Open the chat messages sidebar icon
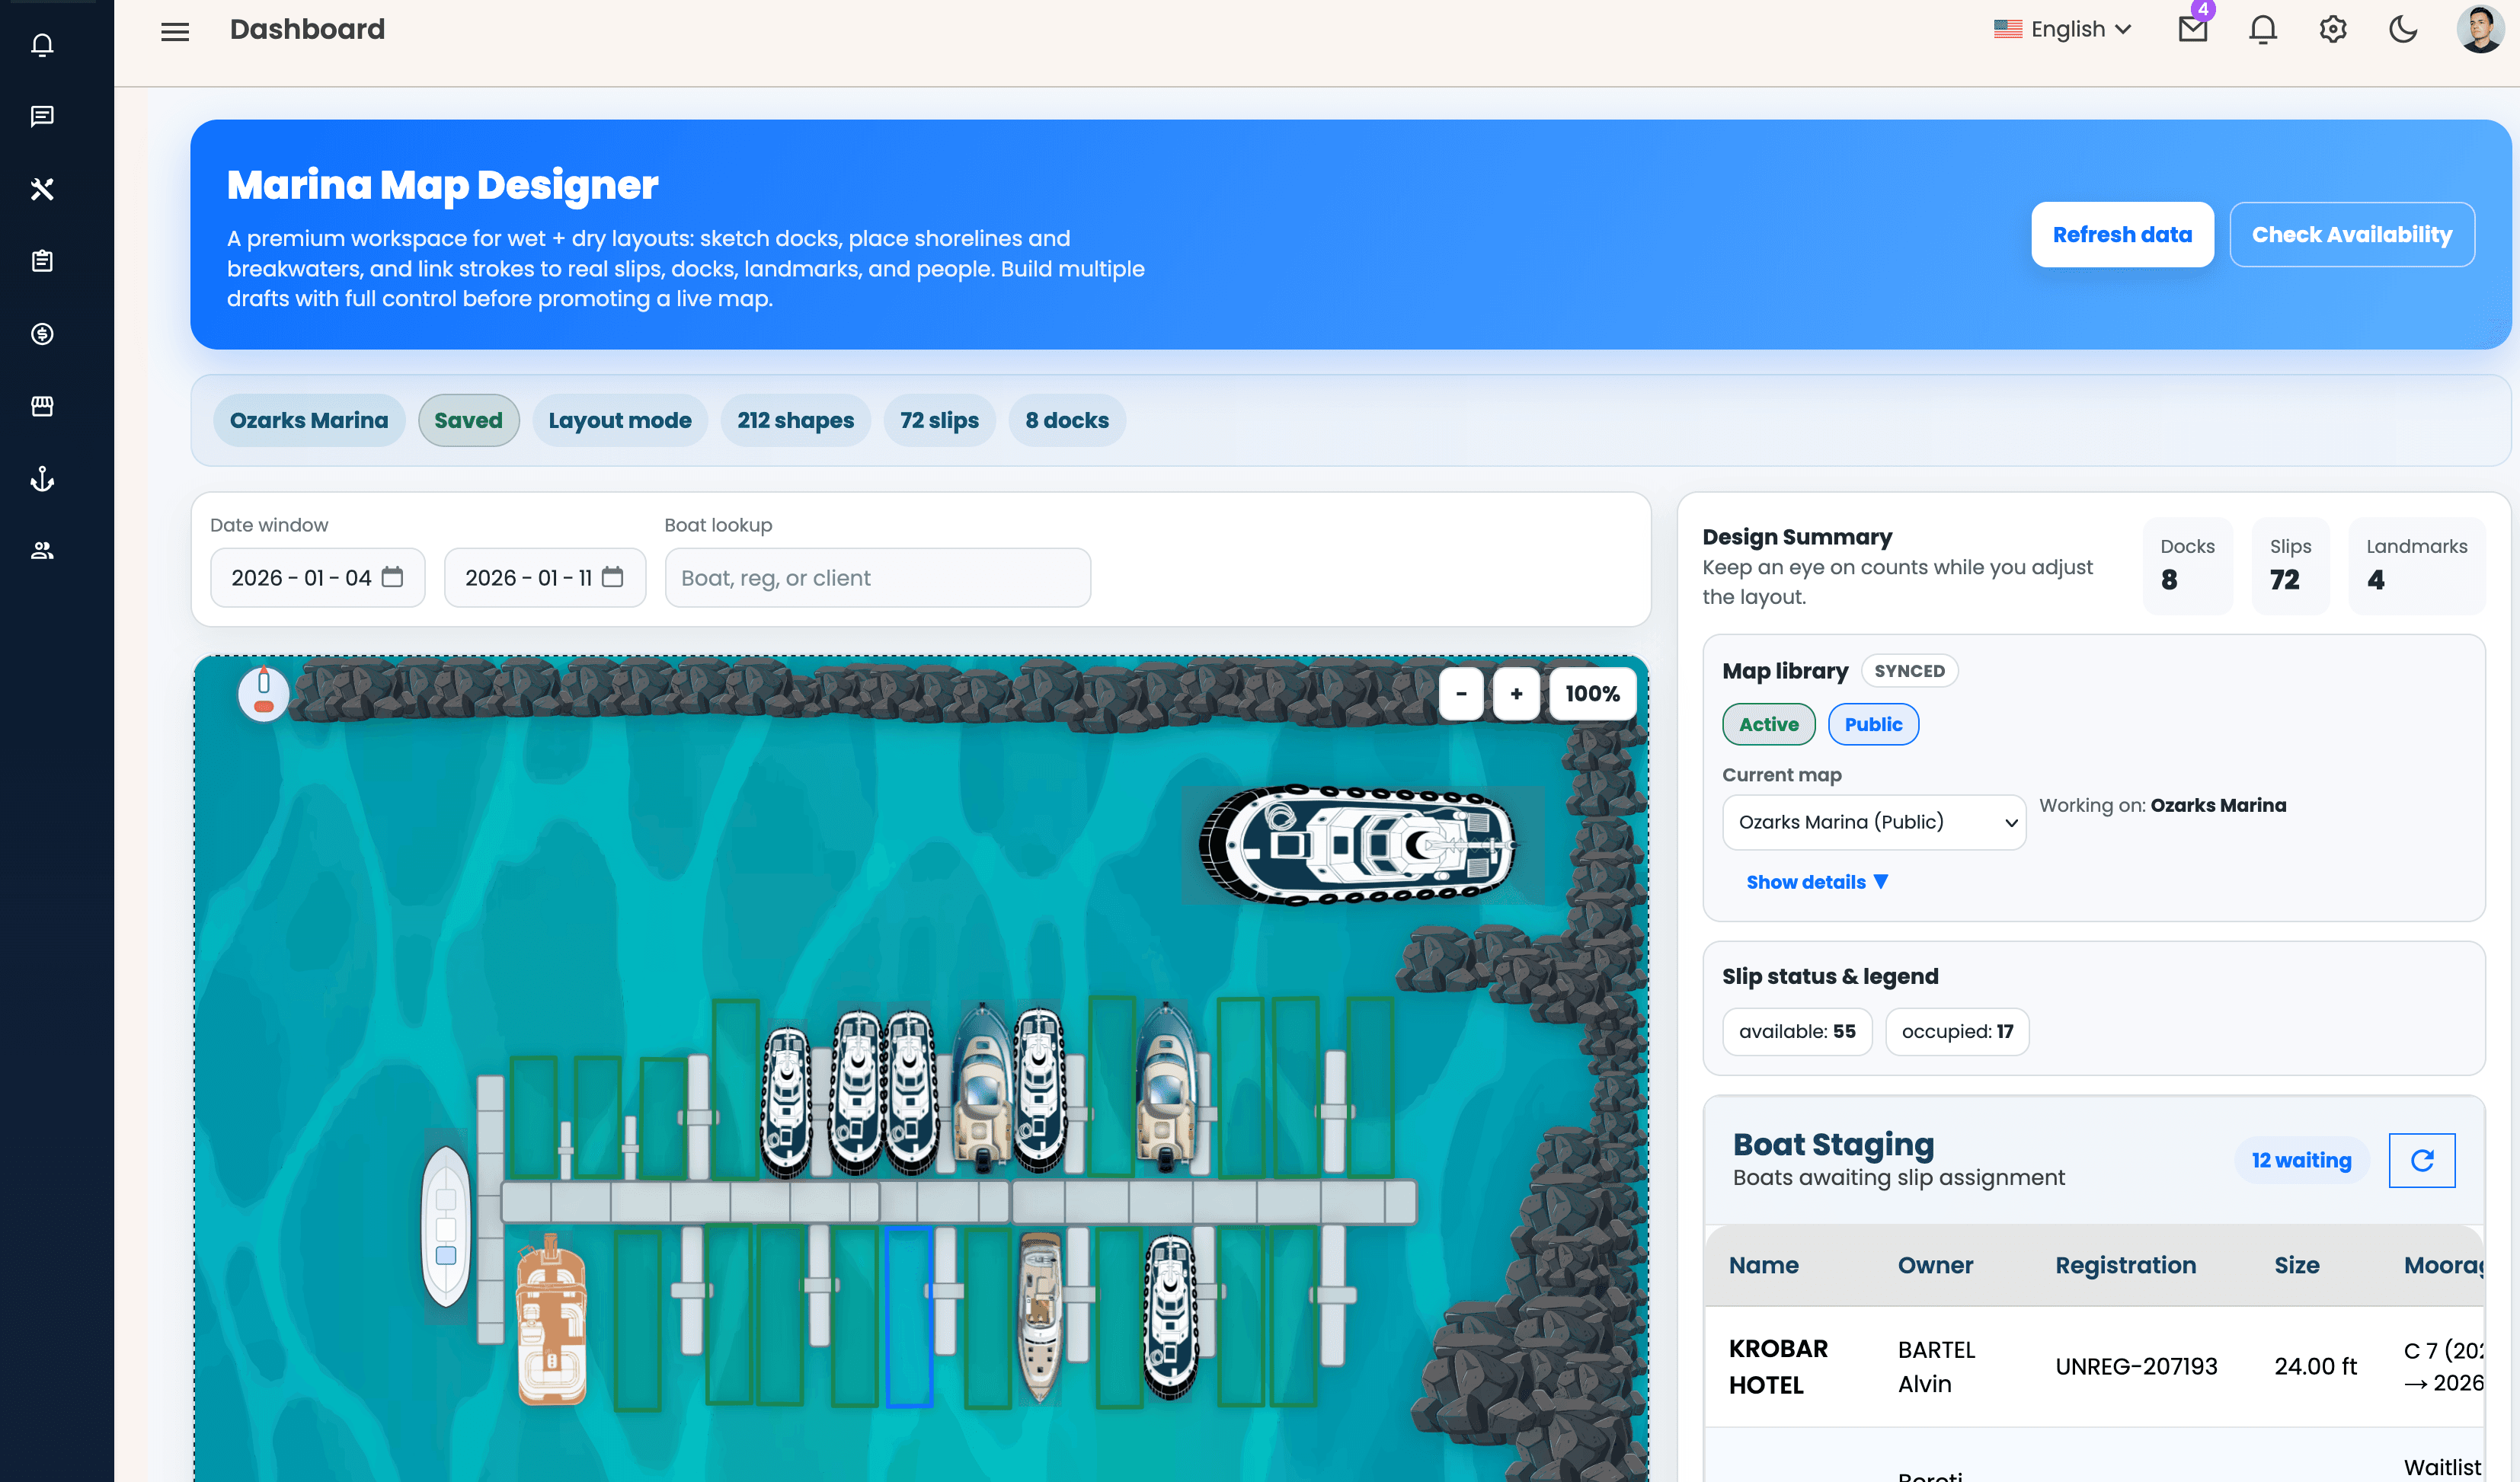The width and height of the screenshot is (2520, 1482). point(42,116)
